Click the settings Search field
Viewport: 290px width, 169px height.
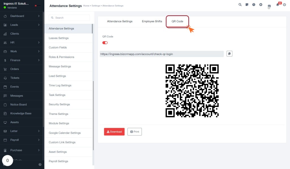69,18
